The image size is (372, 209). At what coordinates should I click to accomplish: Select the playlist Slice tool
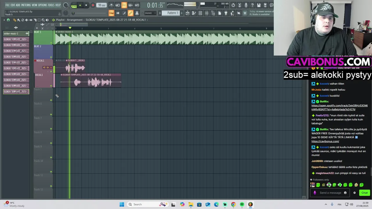(35, 20)
